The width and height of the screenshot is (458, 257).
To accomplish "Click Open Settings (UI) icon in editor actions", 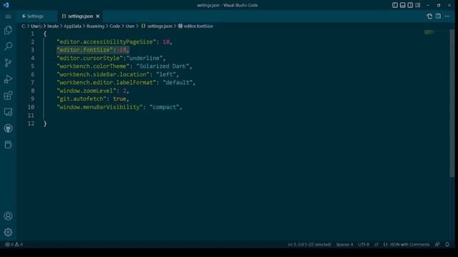I will [429, 16].
